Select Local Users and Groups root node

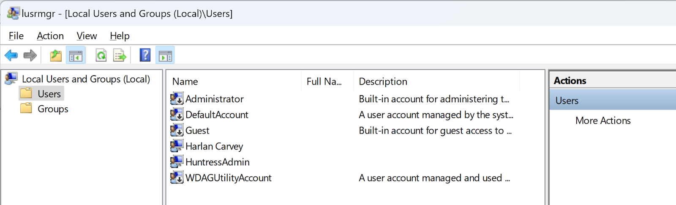coord(86,79)
